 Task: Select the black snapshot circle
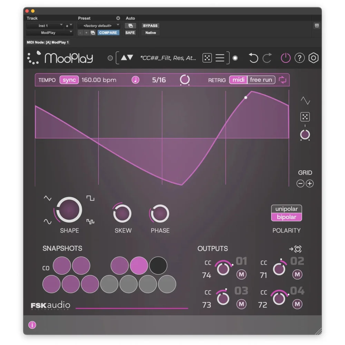(158, 266)
